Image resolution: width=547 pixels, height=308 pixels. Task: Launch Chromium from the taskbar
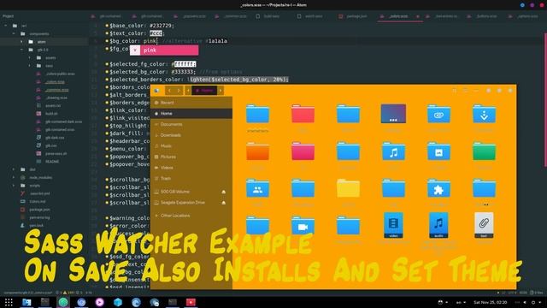pyautogui.click(x=81, y=302)
